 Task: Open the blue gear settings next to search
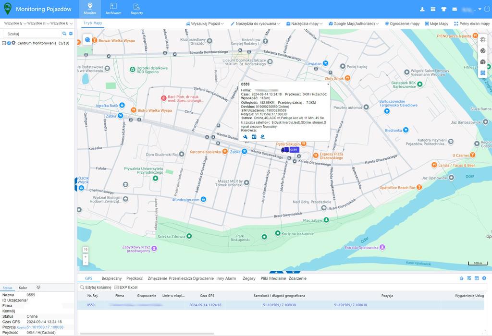71,34
